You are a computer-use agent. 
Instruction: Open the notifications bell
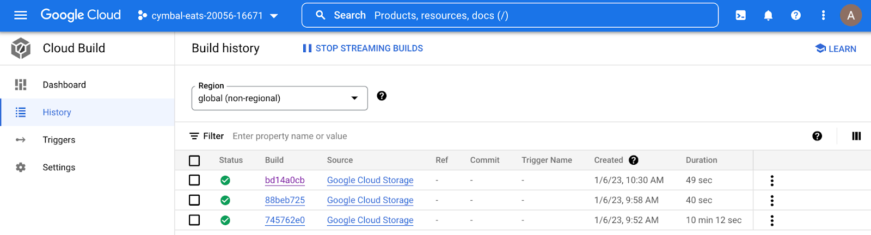coord(768,15)
